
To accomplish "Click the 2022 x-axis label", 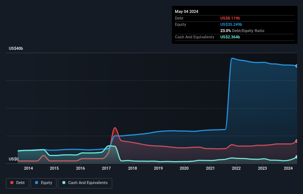I will click(x=236, y=168).
